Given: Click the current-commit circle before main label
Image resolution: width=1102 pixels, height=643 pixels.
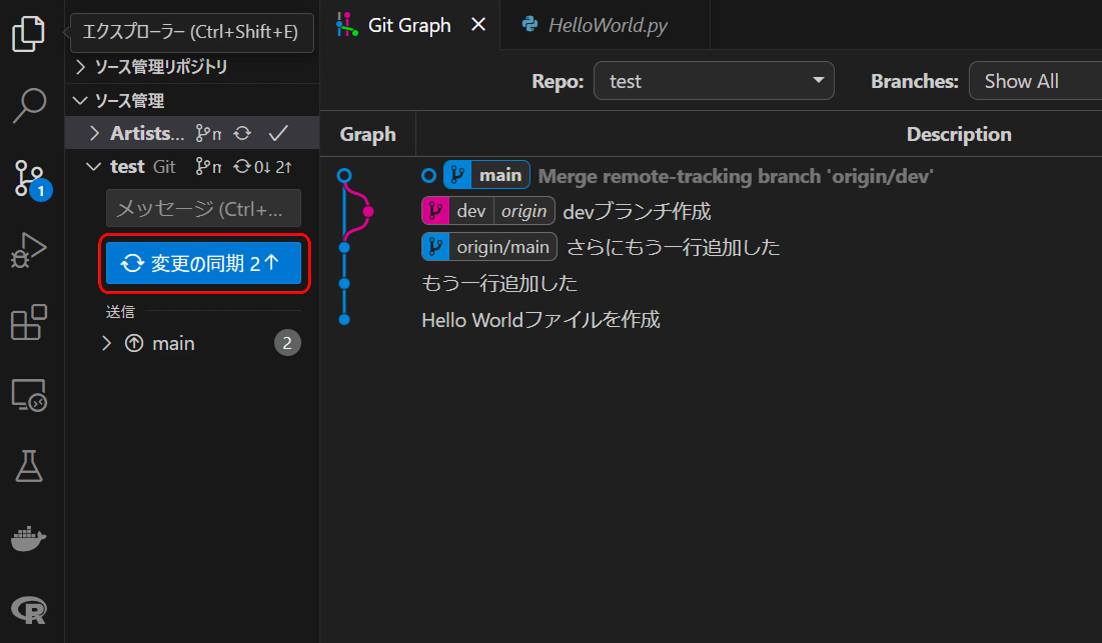Looking at the screenshot, I should pos(429,176).
